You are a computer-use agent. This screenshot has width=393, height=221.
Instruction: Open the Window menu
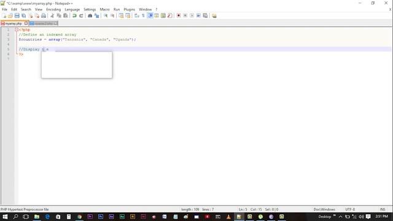pos(145,9)
